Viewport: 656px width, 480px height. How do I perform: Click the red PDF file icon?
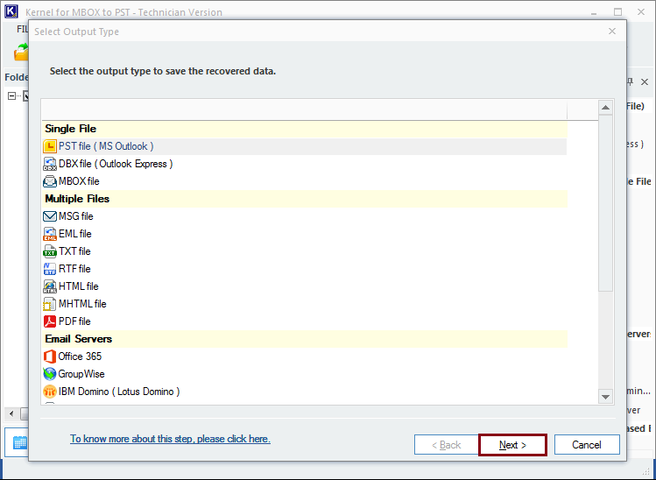tap(50, 321)
